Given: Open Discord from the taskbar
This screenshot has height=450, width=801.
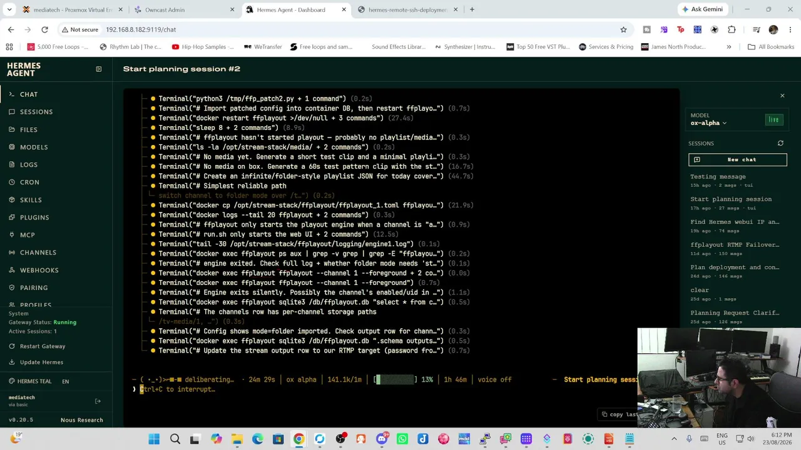Looking at the screenshot, I should click(382, 439).
